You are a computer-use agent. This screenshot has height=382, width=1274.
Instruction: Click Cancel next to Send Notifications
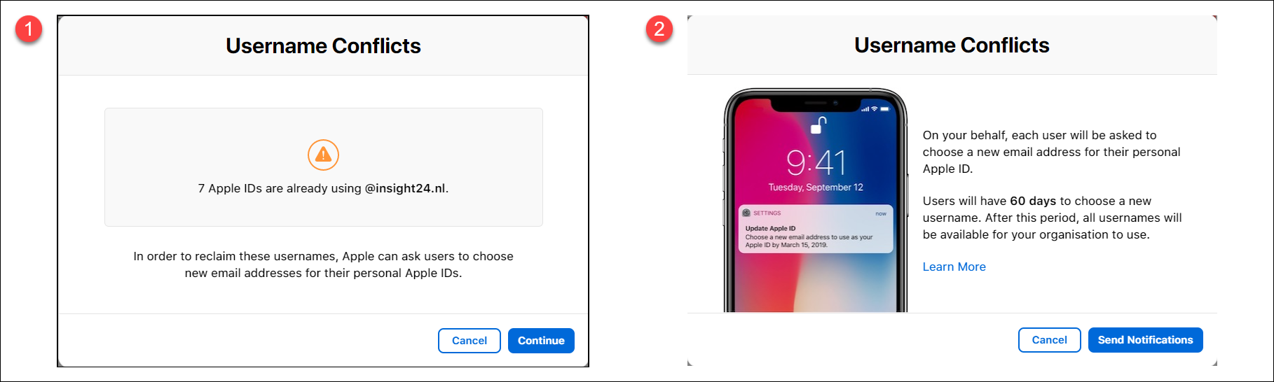click(1049, 340)
